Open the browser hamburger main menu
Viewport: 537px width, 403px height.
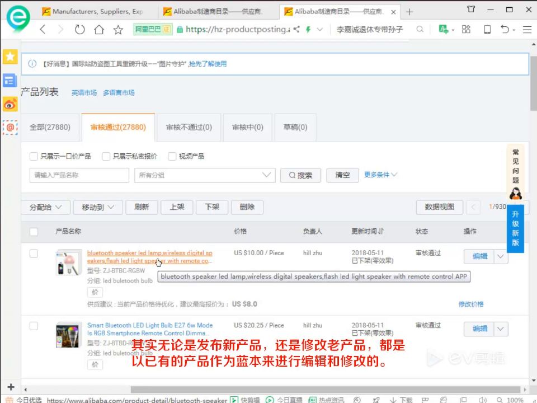527,30
